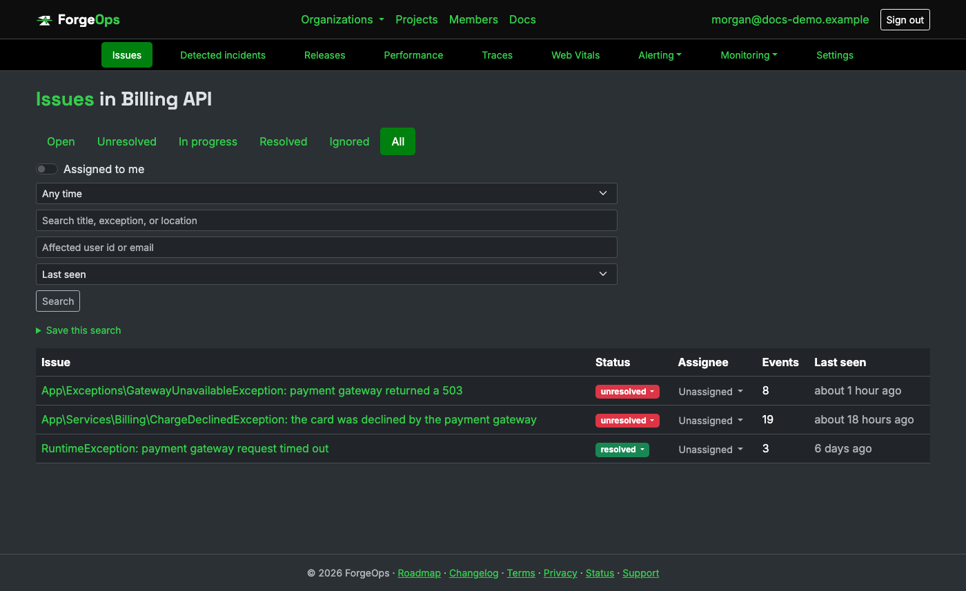This screenshot has width=966, height=591.
Task: Open the Any time period dropdown
Action: (326, 194)
